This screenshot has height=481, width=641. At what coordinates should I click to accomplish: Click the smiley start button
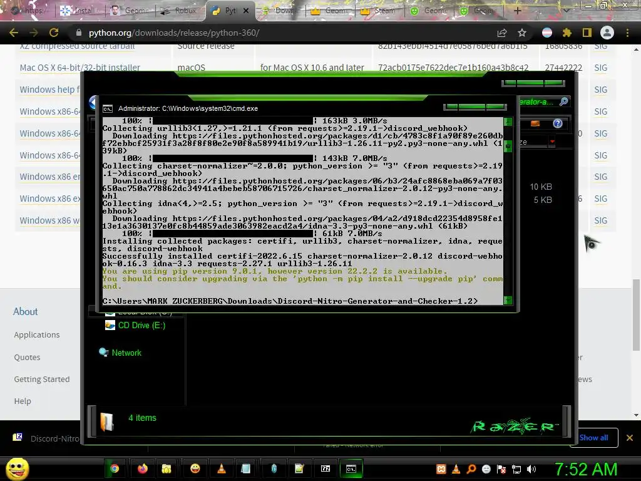tap(17, 468)
